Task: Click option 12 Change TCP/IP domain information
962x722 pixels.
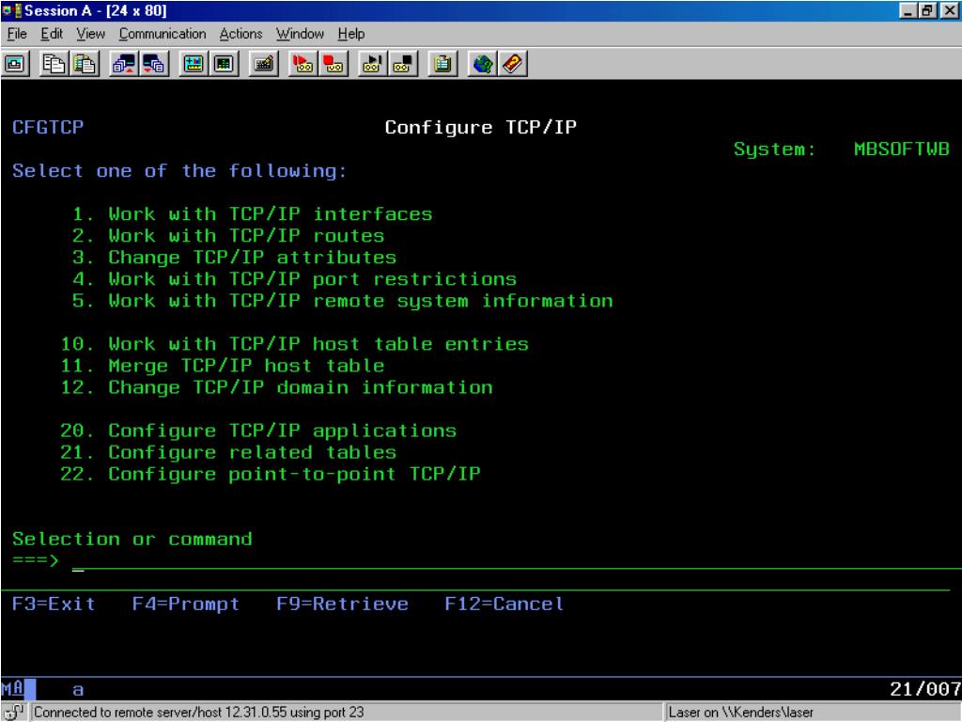Action: 277,387
